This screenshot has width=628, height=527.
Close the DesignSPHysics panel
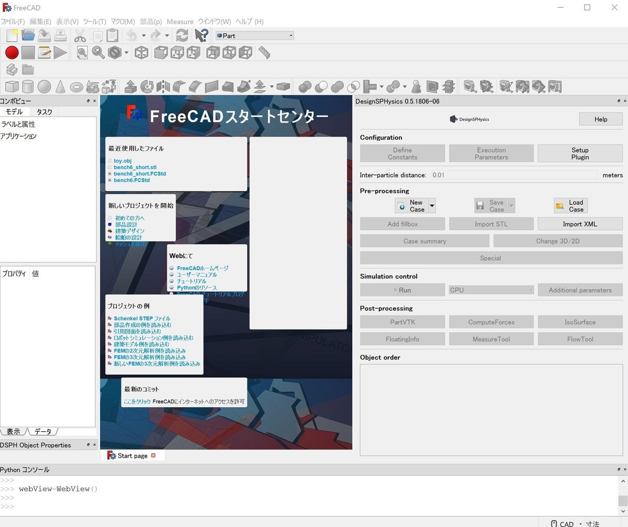(x=624, y=101)
